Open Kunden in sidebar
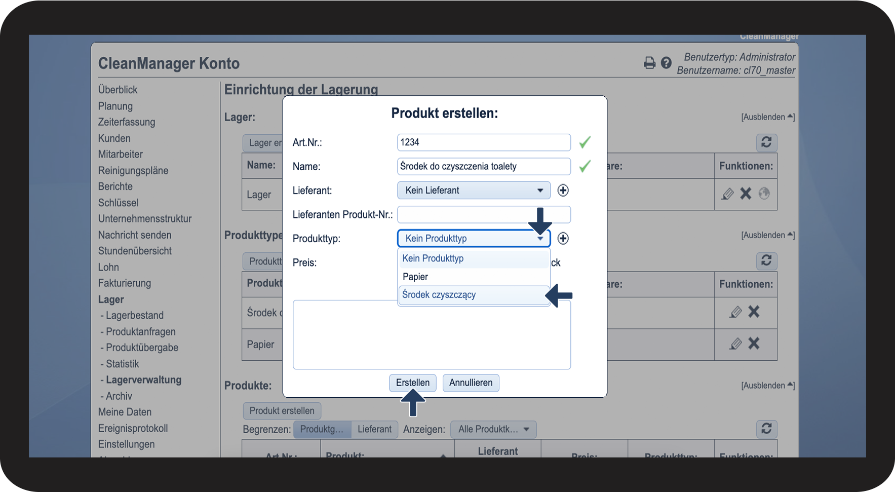 pyautogui.click(x=114, y=138)
